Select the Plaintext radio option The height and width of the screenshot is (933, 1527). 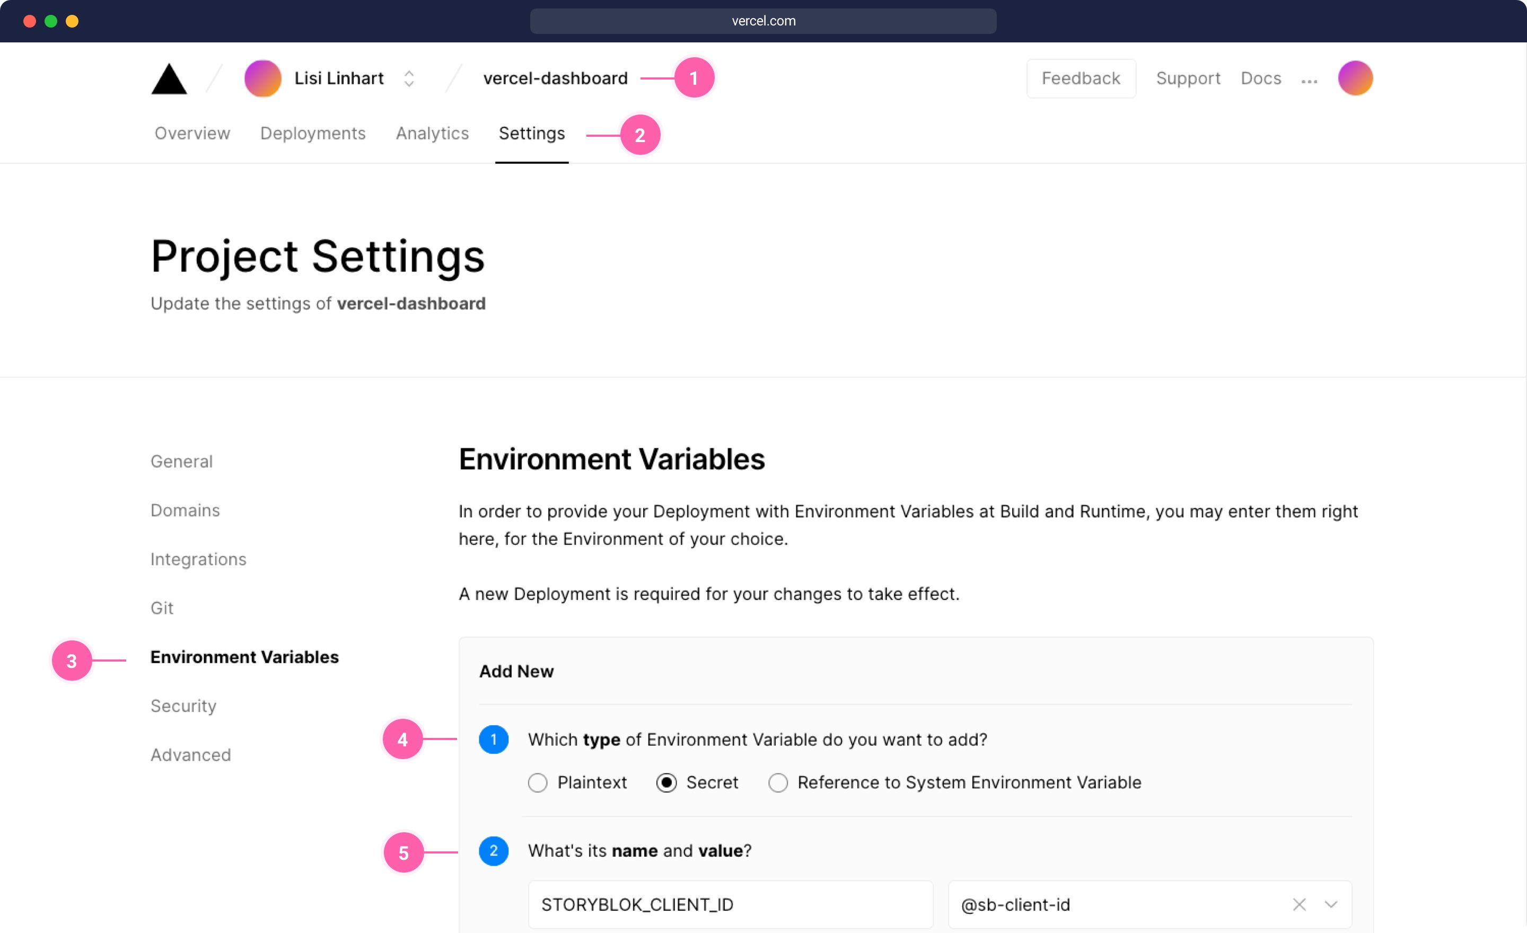537,783
